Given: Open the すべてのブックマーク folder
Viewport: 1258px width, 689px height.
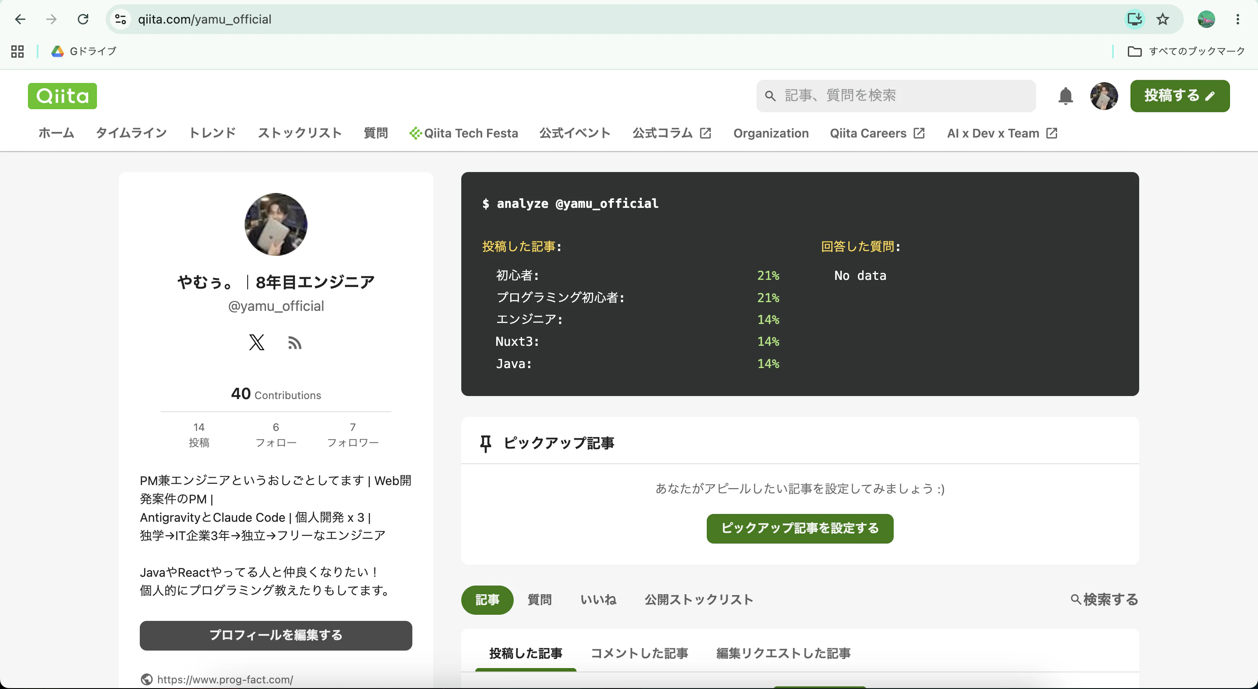Looking at the screenshot, I should coord(1186,51).
